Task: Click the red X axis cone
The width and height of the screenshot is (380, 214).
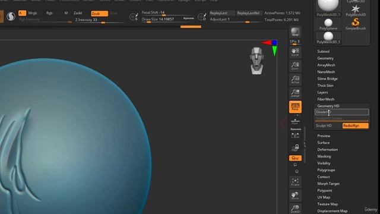Action: pos(267,43)
